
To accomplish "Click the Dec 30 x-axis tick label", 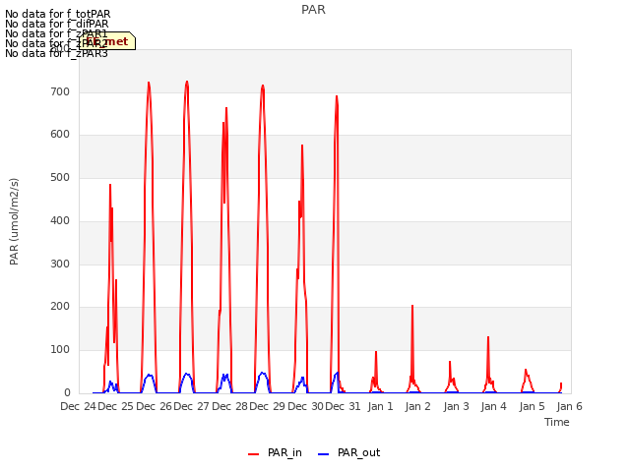I will (x=305, y=406).
